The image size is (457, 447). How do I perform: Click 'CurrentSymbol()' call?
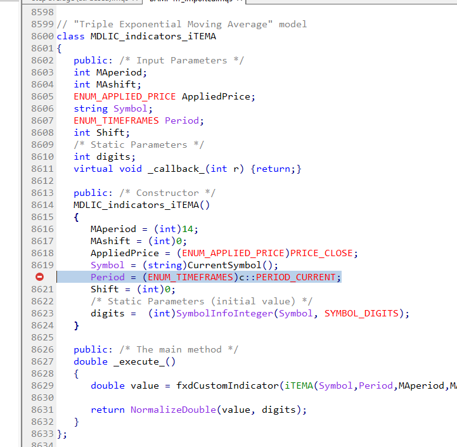point(230,265)
